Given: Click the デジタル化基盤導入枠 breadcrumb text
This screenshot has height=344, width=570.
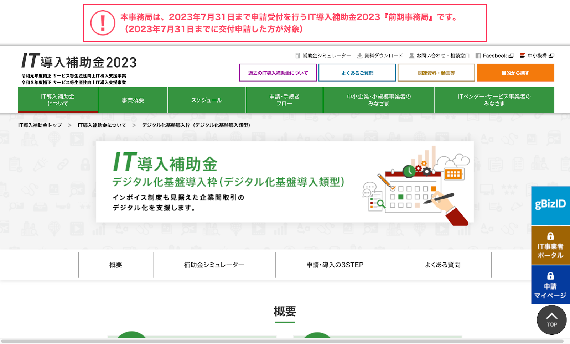Looking at the screenshot, I should click(x=196, y=125).
